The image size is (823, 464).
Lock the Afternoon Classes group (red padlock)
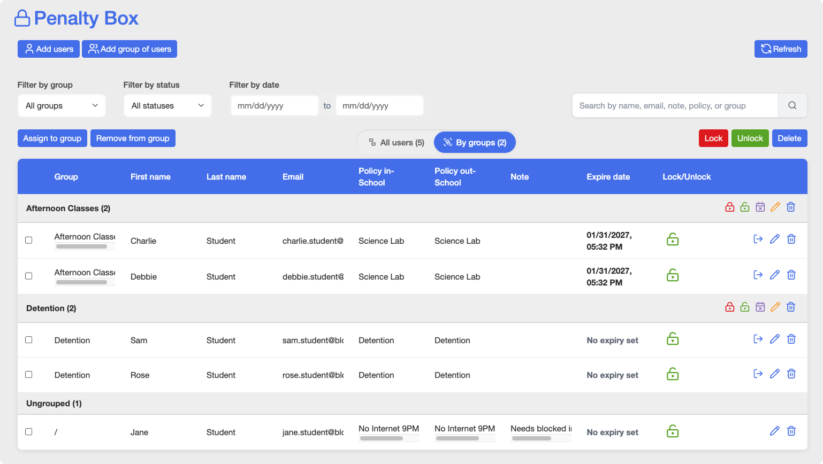point(729,207)
